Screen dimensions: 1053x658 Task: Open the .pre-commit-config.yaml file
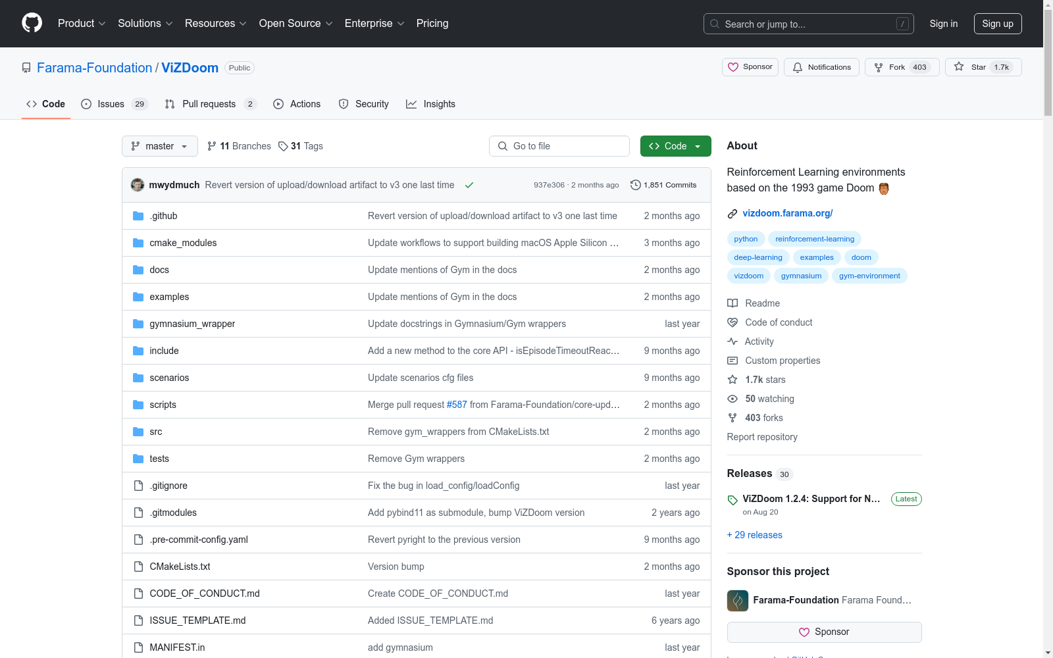(x=199, y=540)
